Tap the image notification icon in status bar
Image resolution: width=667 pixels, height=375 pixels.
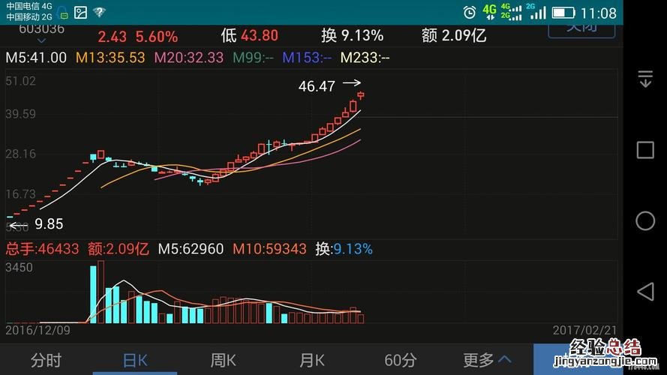pyautogui.click(x=81, y=12)
